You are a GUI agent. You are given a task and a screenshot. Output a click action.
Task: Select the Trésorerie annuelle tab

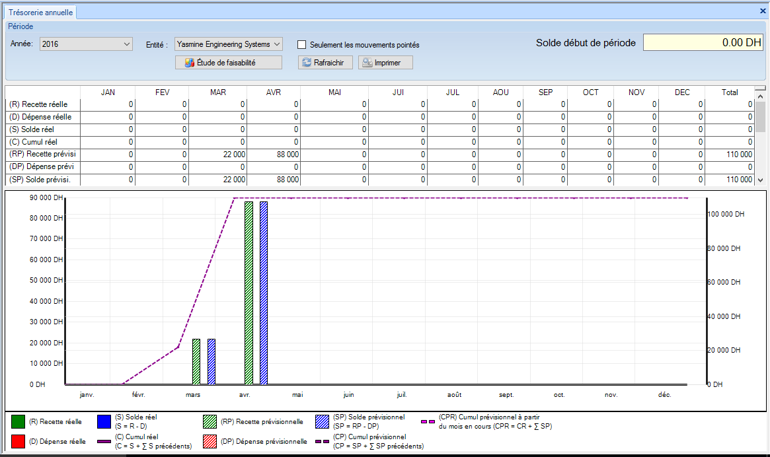pos(40,12)
